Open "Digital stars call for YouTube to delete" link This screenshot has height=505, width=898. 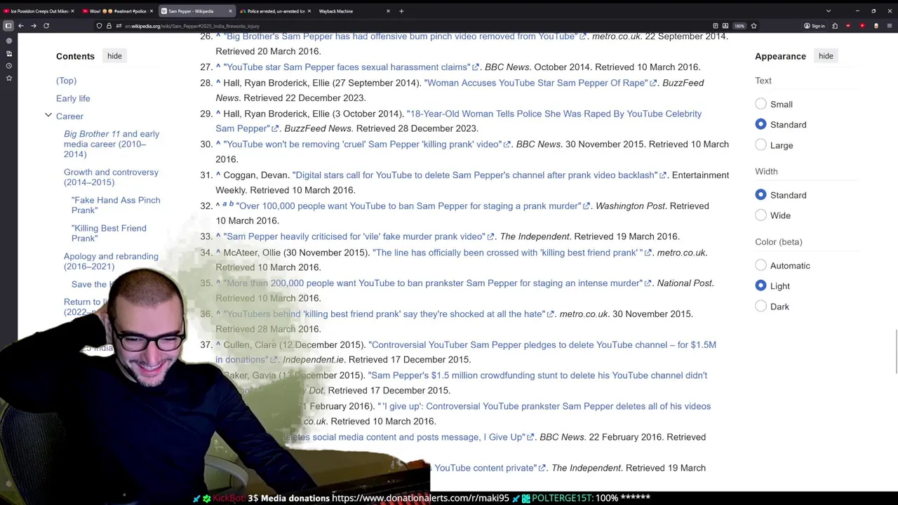click(x=479, y=175)
